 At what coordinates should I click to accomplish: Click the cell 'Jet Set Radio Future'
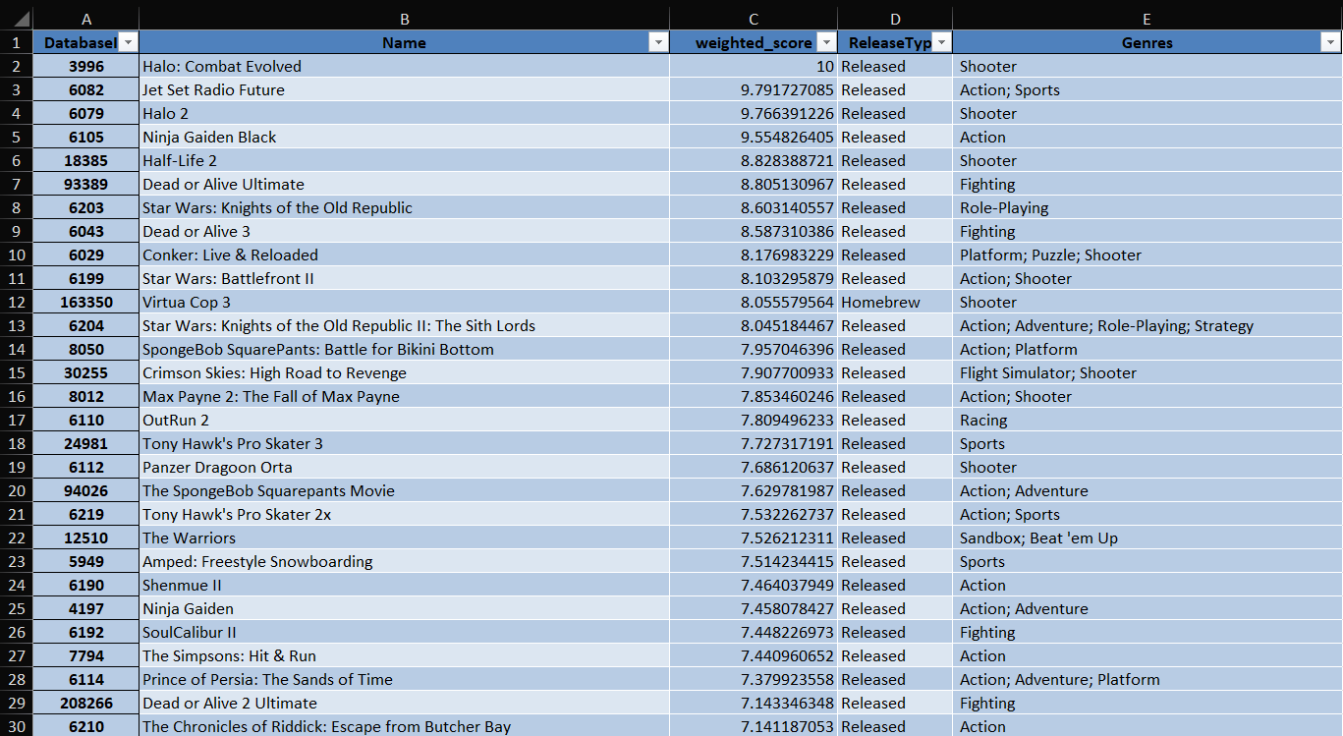(x=405, y=89)
